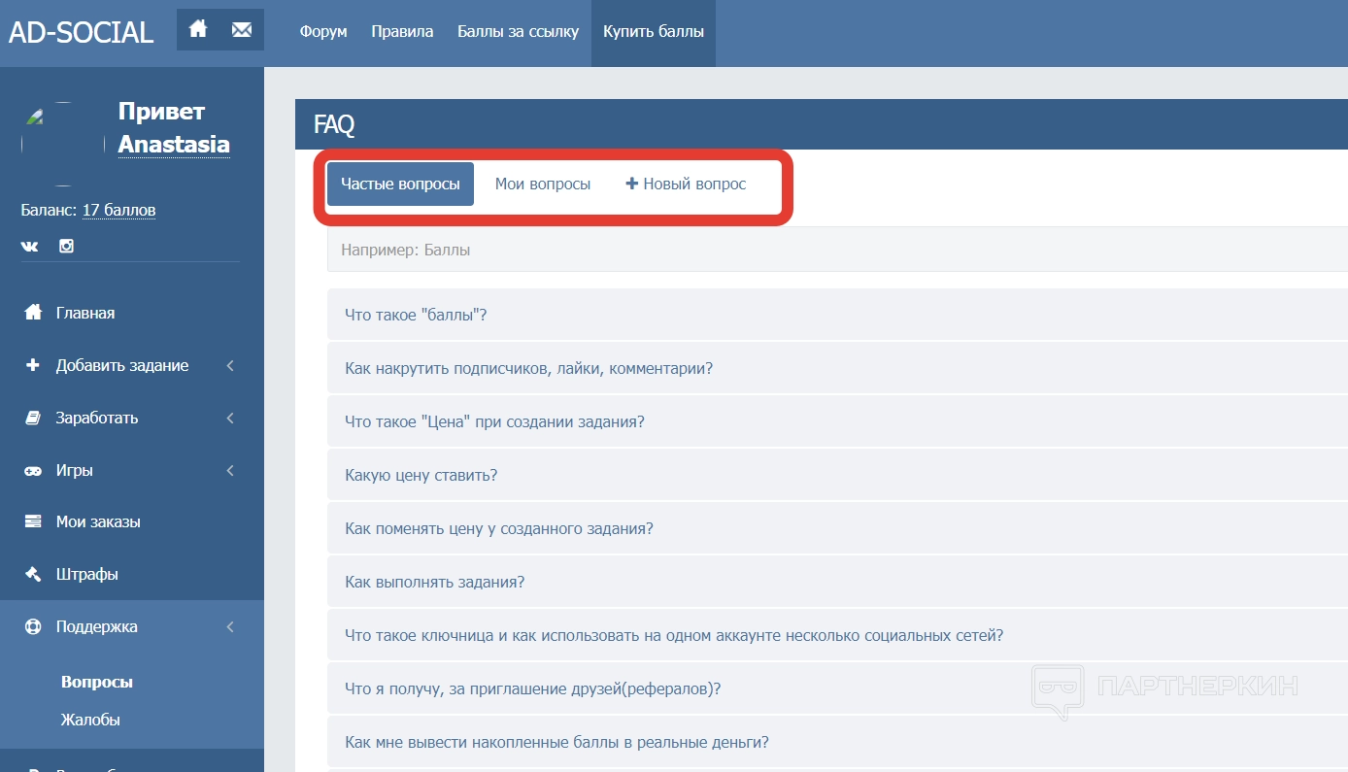
Task: Click the home icon in the top bar
Action: [198, 29]
